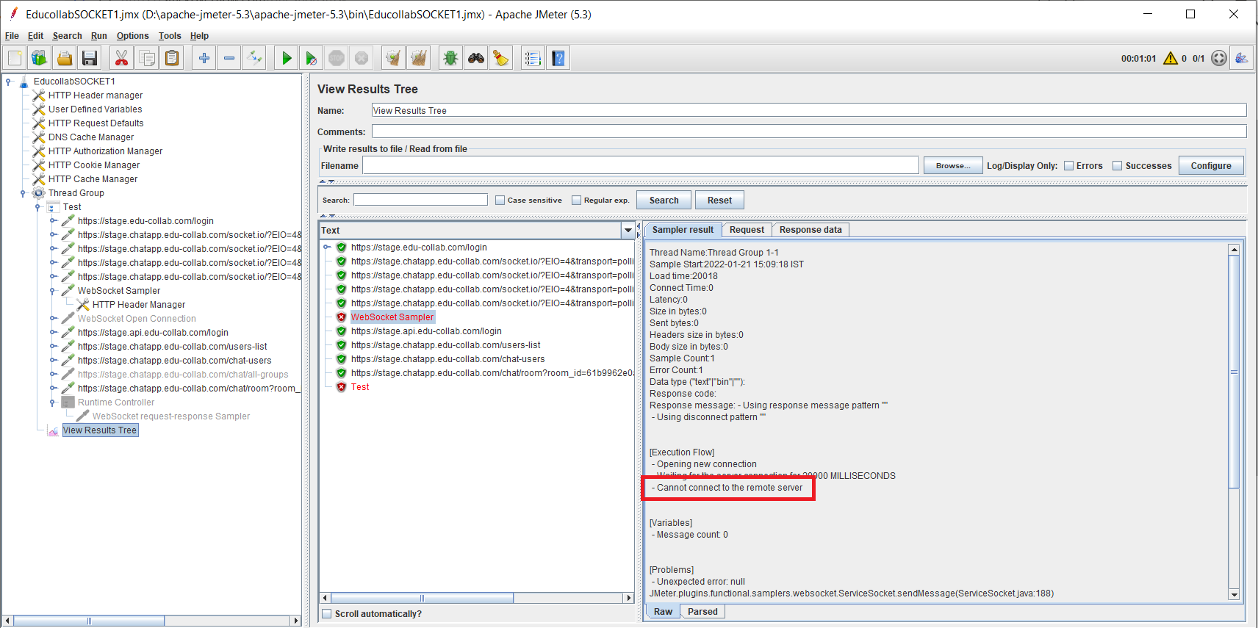Open the Tools menu

170,36
